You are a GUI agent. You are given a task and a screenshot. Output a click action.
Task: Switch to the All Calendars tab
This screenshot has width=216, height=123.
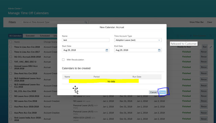(15, 36)
